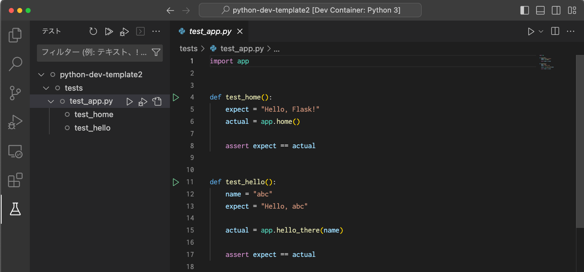Select test_app.py in test tree

(x=91, y=101)
